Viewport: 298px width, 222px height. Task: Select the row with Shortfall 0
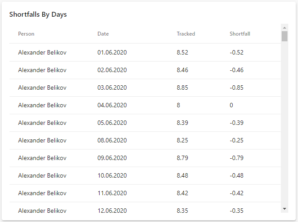click(x=145, y=105)
